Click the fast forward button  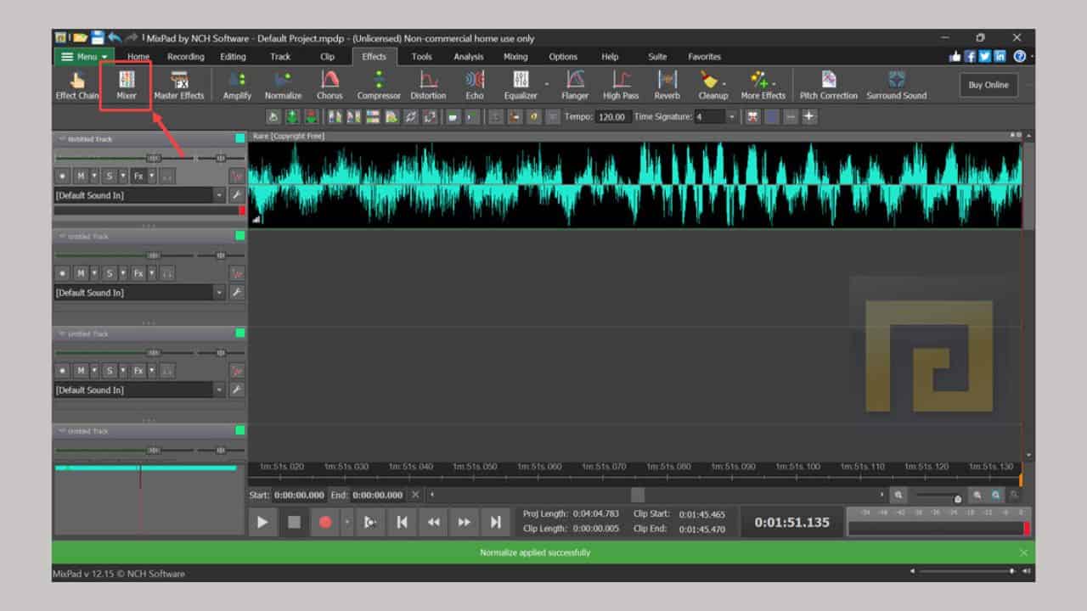tap(465, 522)
